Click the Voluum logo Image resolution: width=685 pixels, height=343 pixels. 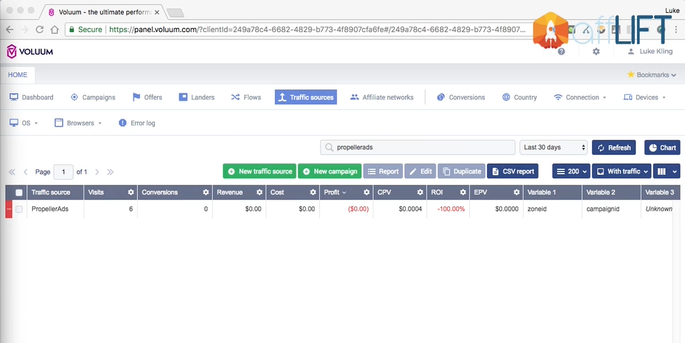pyautogui.click(x=30, y=51)
